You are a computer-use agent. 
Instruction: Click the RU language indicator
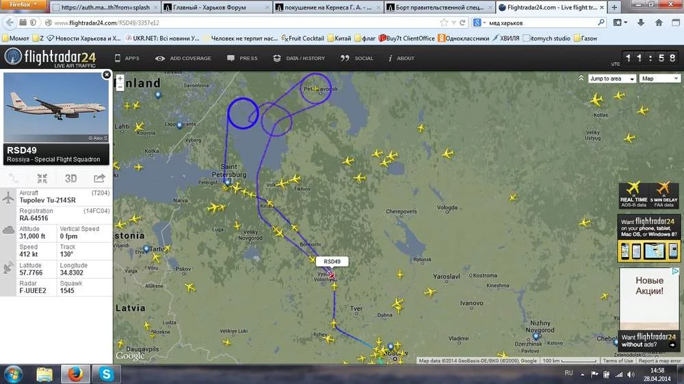coord(568,373)
